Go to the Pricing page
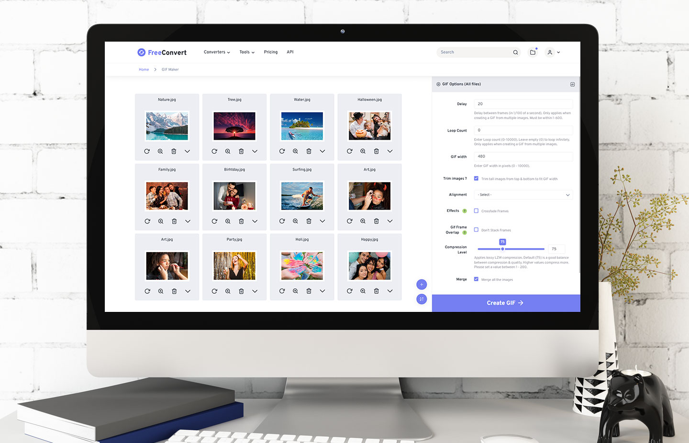 click(x=270, y=52)
